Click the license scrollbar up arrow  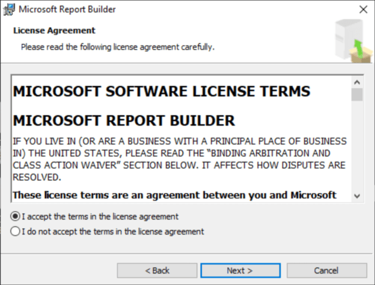pyautogui.click(x=357, y=82)
